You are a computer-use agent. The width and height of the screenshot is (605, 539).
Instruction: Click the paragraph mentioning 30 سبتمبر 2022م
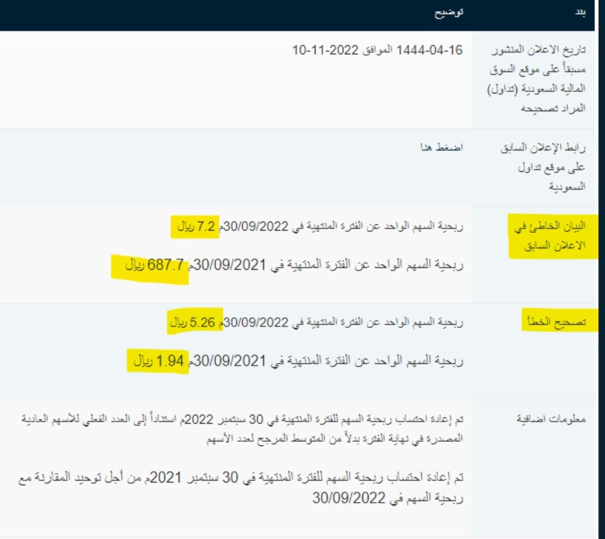point(243,429)
